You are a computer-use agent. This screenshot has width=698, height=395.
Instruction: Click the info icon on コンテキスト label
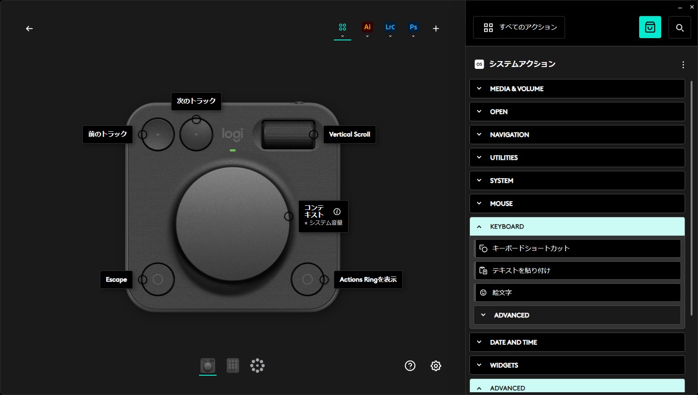[337, 212]
